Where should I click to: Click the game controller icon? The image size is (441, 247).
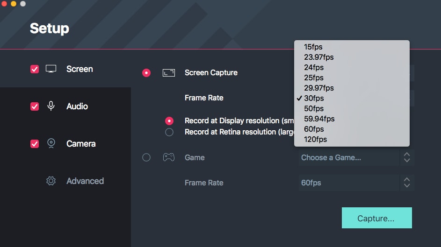tap(168, 158)
